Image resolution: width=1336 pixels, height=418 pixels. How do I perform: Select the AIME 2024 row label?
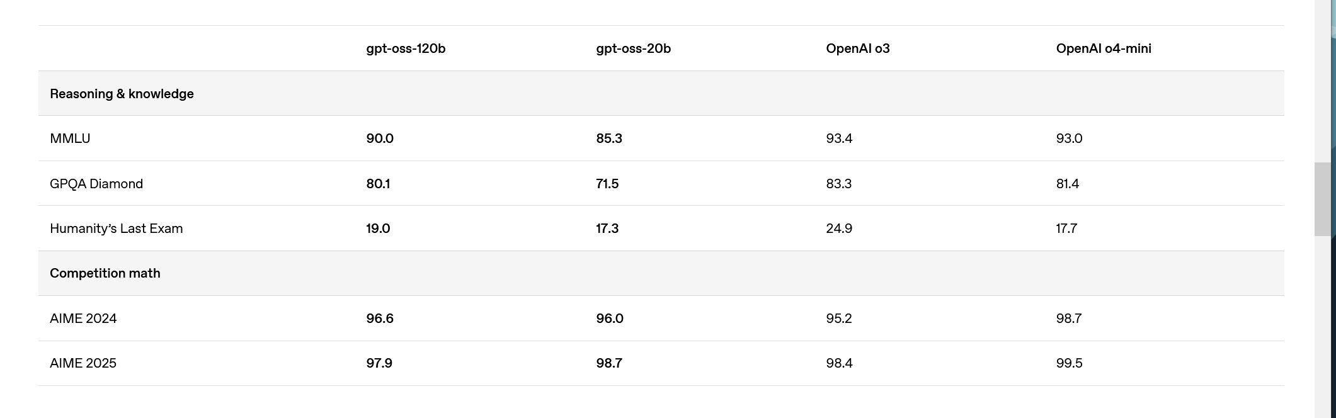(x=83, y=319)
